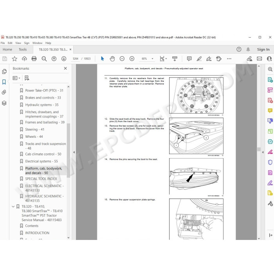
Task: Add file to starred with star icon
Action: click(14, 59)
